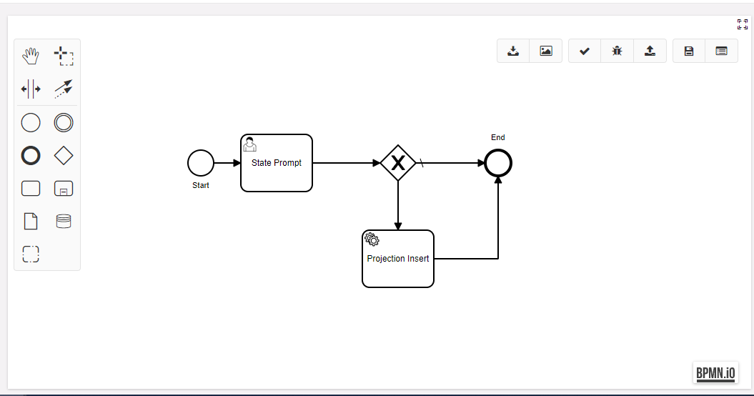Pick the gateway diamond from the palette
The image size is (754, 396).
coord(64,156)
